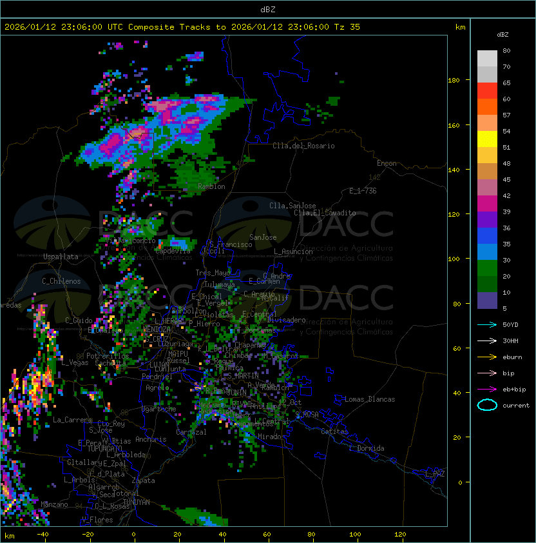Click the Lomas_Blancas map label

[x=370, y=399]
